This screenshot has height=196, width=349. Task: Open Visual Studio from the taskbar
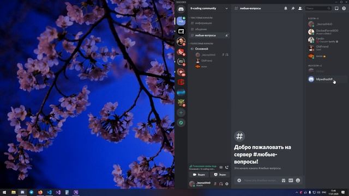pos(58,192)
